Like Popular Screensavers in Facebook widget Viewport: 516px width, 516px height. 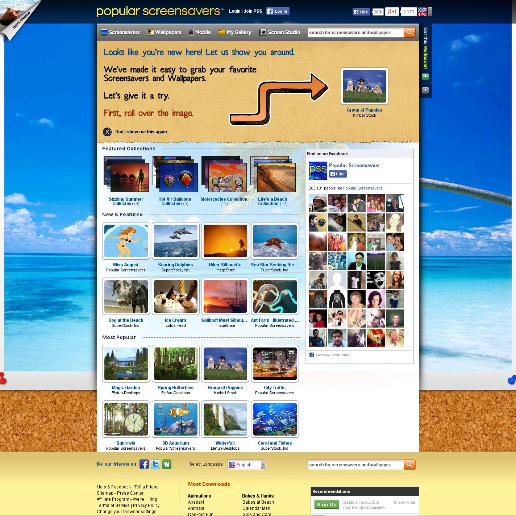[x=338, y=174]
